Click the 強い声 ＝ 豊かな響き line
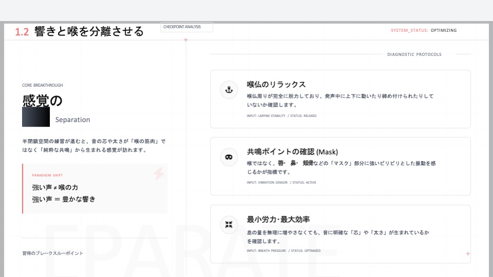Image resolution: width=493 pixels, height=277 pixels. [x=64, y=199]
